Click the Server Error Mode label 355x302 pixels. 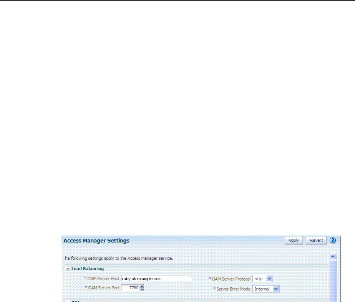233,289
